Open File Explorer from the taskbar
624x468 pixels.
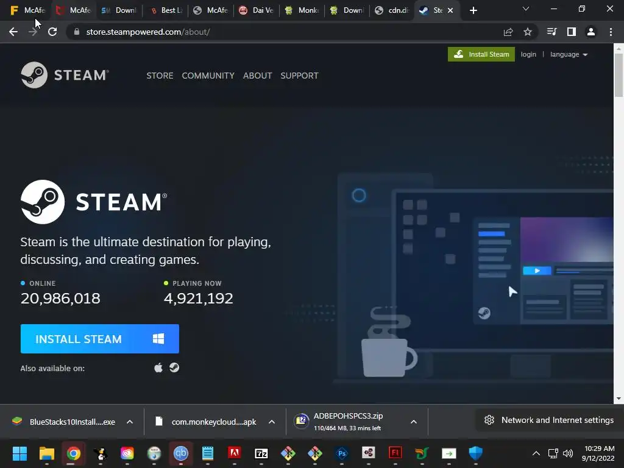click(x=46, y=453)
